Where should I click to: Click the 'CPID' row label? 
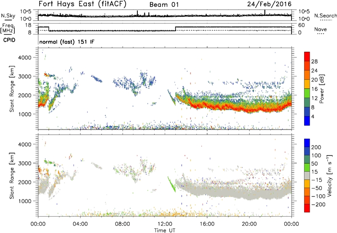(9, 40)
